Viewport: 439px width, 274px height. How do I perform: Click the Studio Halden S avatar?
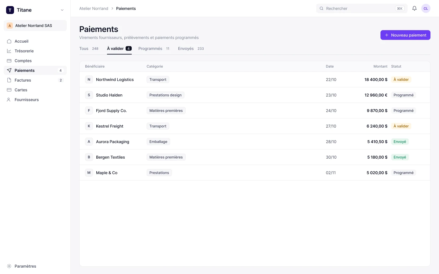(89, 95)
